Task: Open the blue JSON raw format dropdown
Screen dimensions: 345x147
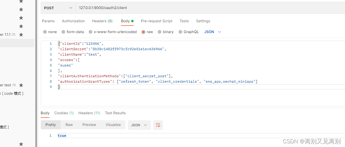Action: point(213,32)
